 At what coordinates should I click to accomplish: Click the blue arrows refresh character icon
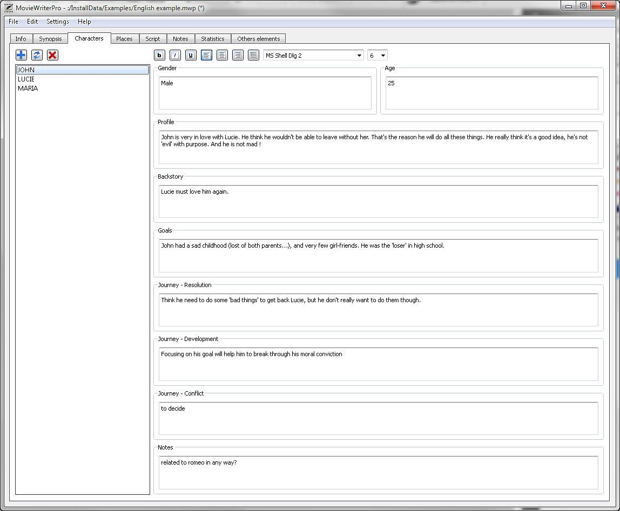[x=37, y=55]
